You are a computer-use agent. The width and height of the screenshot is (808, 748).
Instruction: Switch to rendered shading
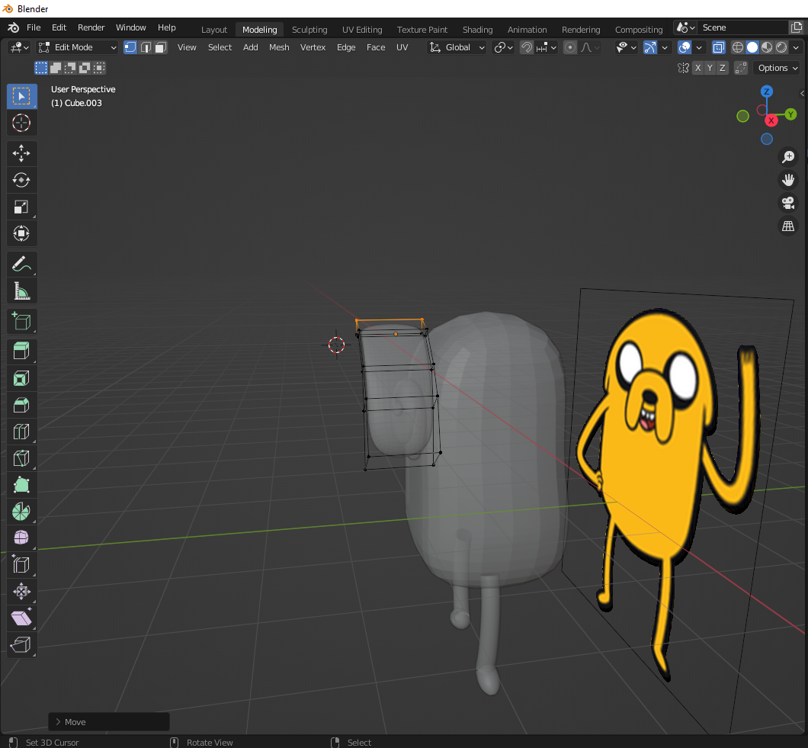tap(781, 47)
